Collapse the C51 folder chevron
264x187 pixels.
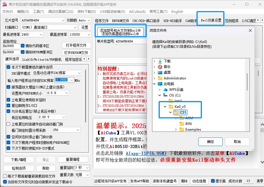click(171, 112)
